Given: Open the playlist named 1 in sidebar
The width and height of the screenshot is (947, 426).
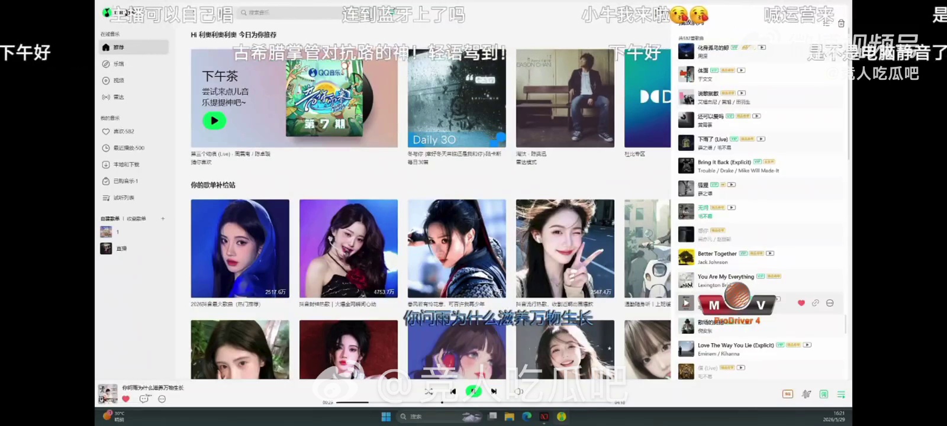Looking at the screenshot, I should click(x=134, y=232).
